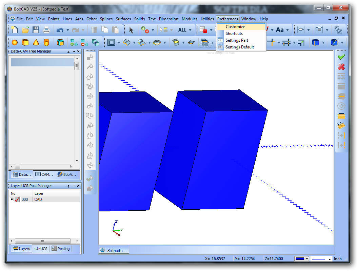
Task: Cancel with the red X icon
Action: coord(341,67)
